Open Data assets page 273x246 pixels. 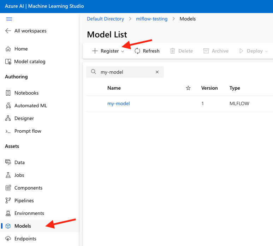click(x=19, y=162)
